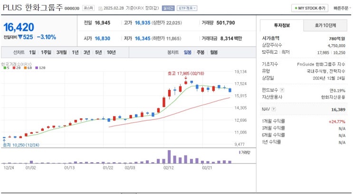The image size is (353, 194).
Task: Click the 고가 16,935 value
Action: 143,23
